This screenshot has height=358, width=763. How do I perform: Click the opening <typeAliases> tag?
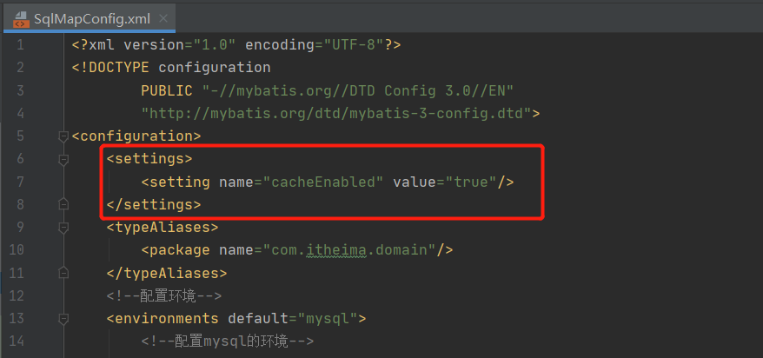163,228
